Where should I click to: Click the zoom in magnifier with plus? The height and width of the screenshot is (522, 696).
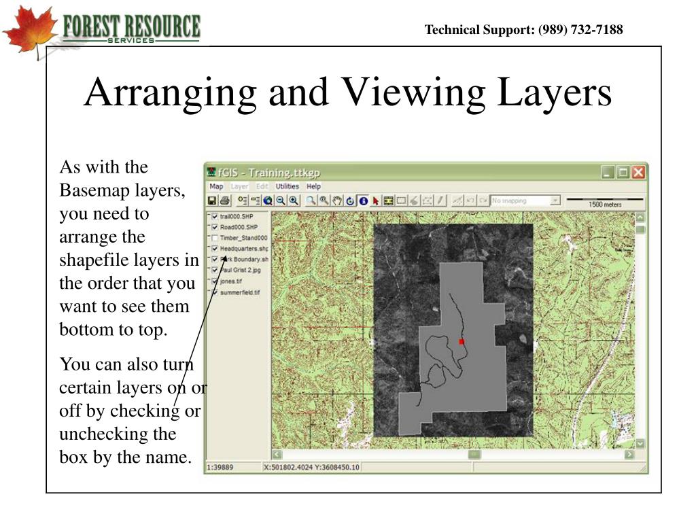click(x=294, y=201)
